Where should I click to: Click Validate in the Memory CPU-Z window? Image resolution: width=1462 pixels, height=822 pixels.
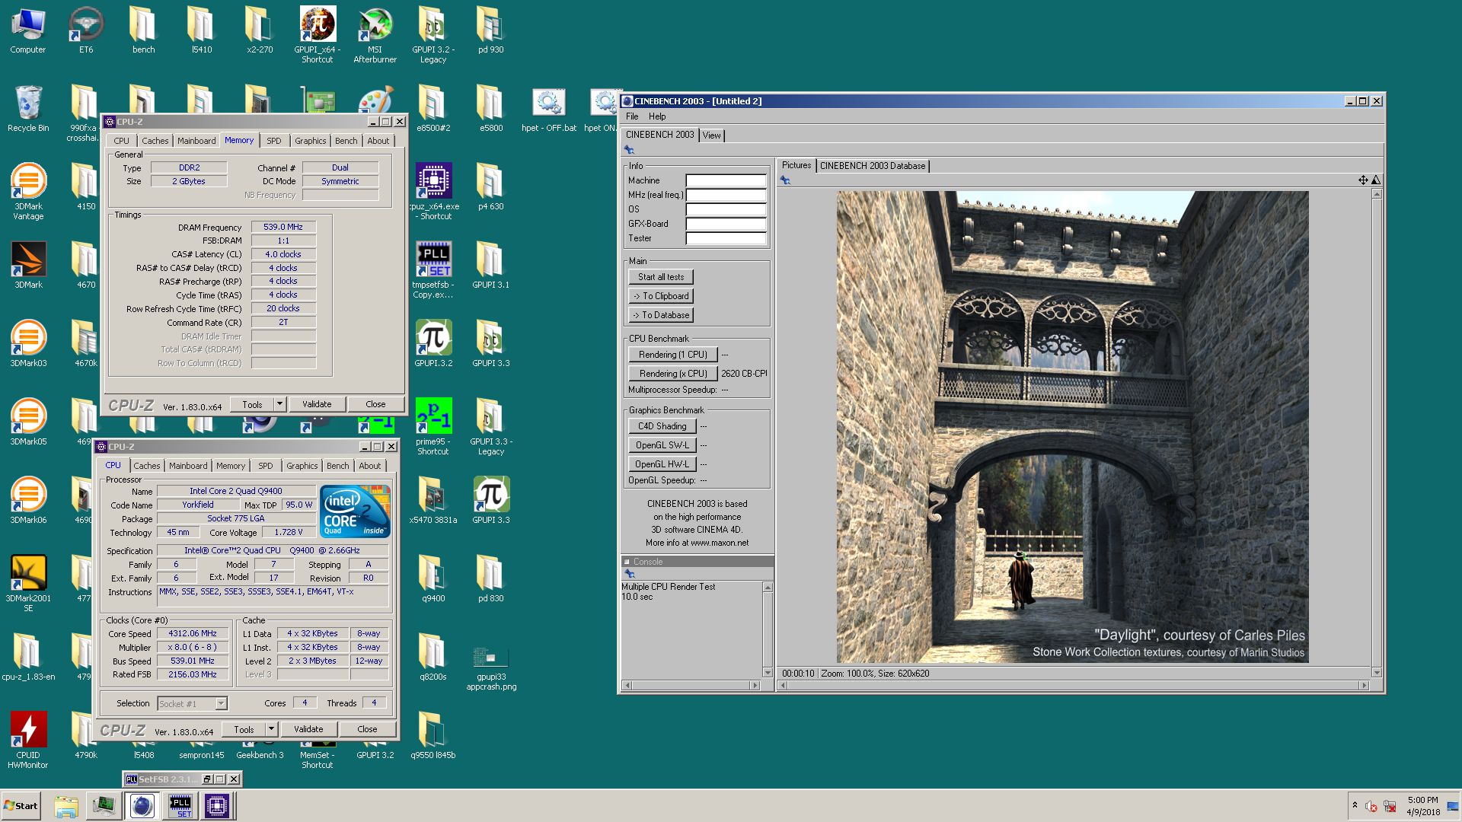[x=317, y=404]
